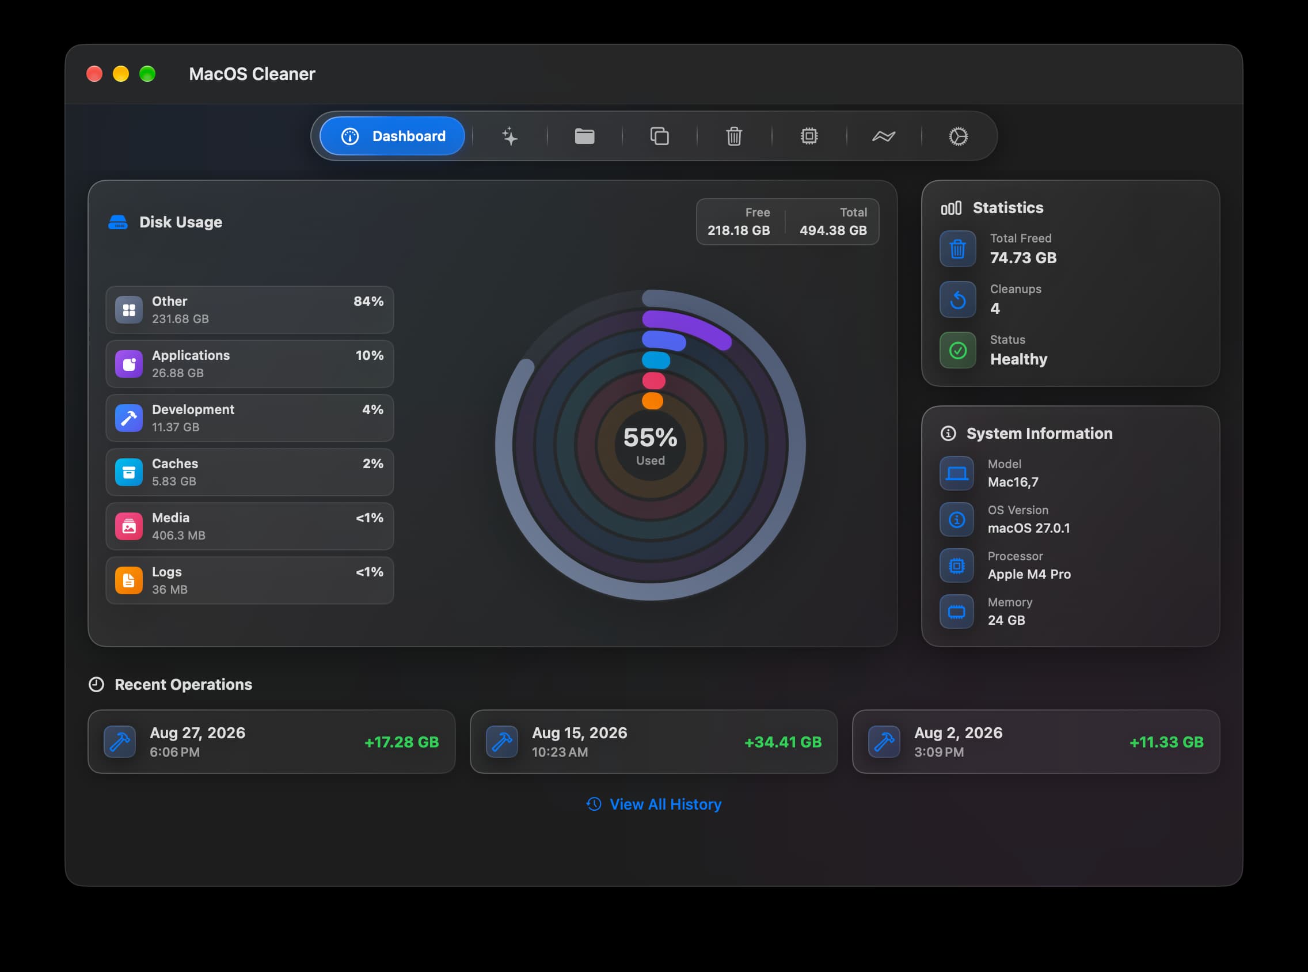Click the System Information info icon

tap(948, 433)
